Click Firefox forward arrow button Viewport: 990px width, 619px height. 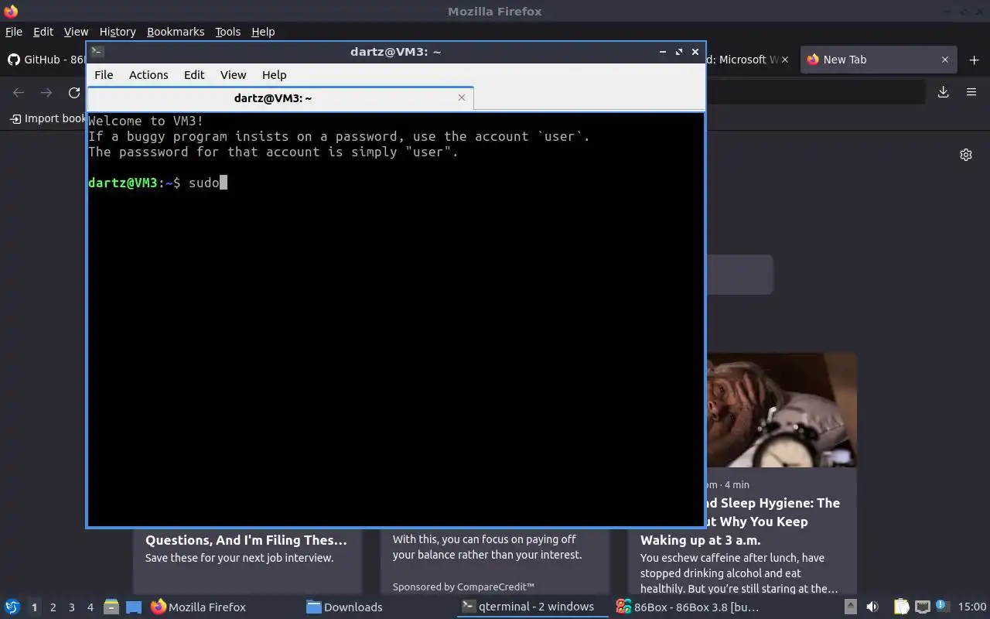[x=46, y=93]
